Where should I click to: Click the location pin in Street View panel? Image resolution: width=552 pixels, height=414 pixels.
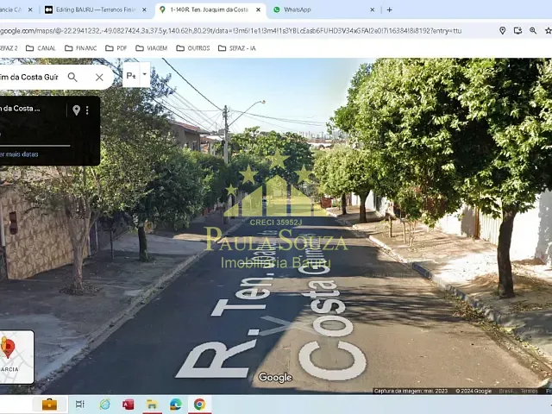[x=76, y=110]
